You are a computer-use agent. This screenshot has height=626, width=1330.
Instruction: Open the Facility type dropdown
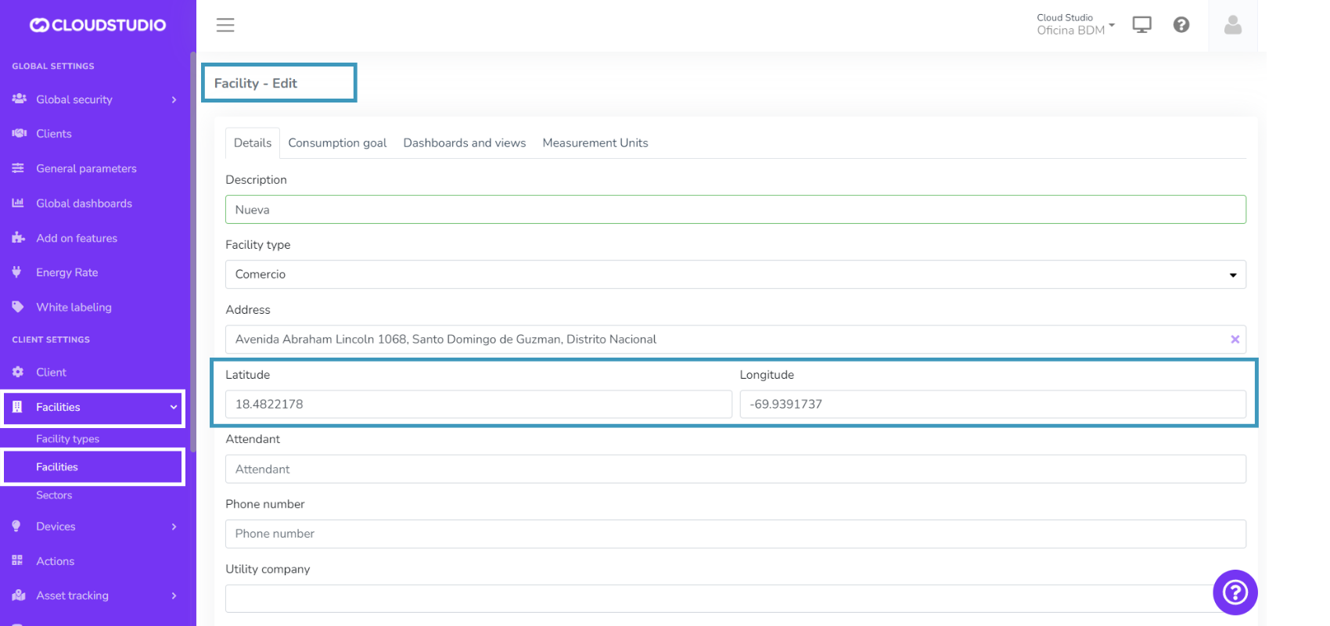click(x=735, y=275)
